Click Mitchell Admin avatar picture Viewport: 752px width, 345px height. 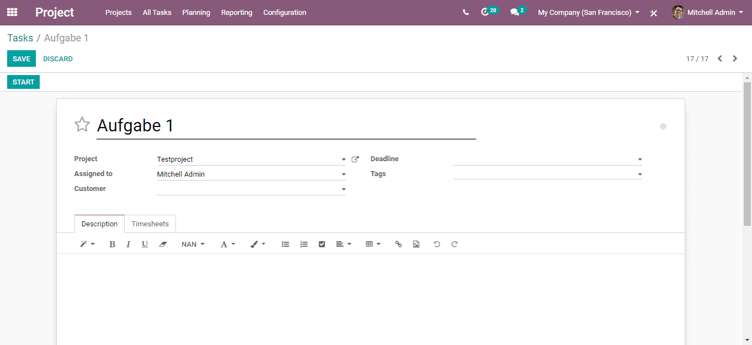click(x=678, y=12)
